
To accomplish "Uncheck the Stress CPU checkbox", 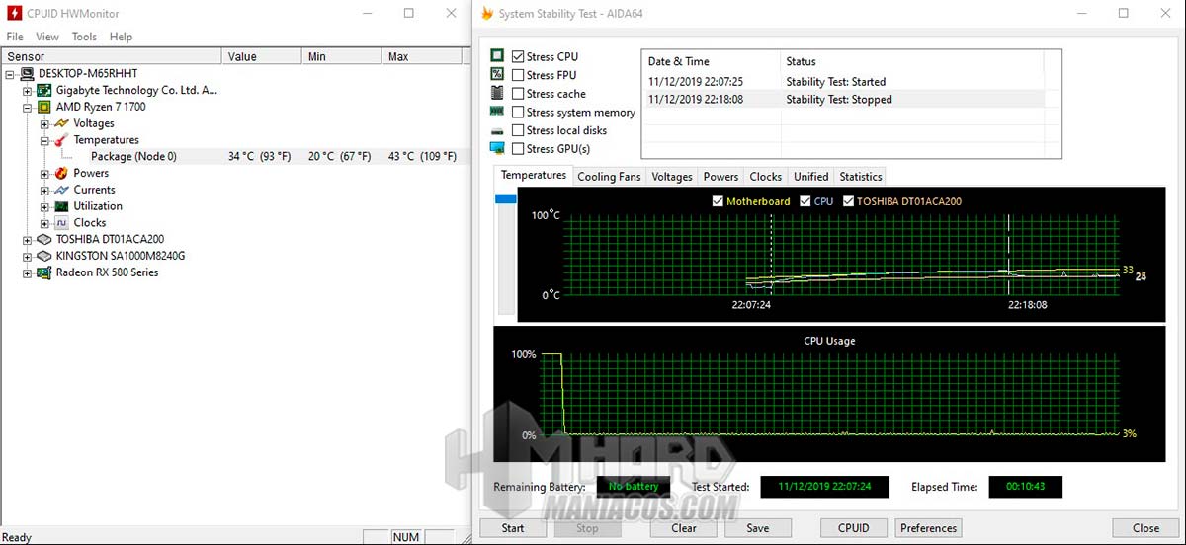I will [518, 57].
